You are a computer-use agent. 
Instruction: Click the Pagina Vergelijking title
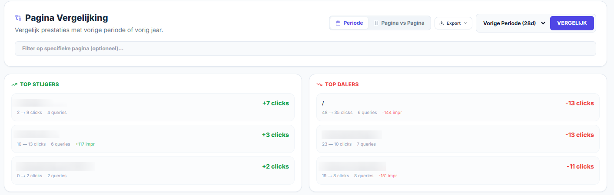pos(66,18)
